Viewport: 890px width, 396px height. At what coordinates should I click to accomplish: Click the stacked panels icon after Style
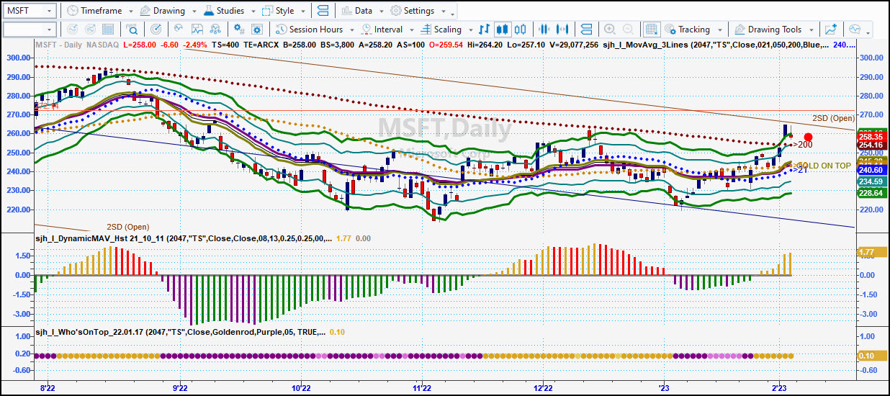click(x=322, y=11)
